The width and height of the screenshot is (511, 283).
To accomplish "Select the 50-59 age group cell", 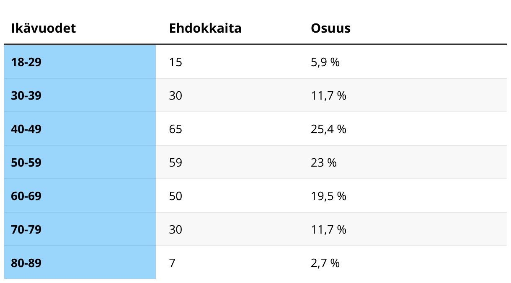I will coord(80,162).
